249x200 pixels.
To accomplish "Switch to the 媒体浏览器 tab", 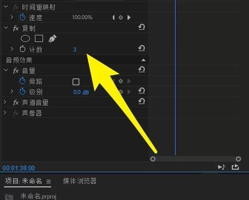I will pyautogui.click(x=79, y=181).
